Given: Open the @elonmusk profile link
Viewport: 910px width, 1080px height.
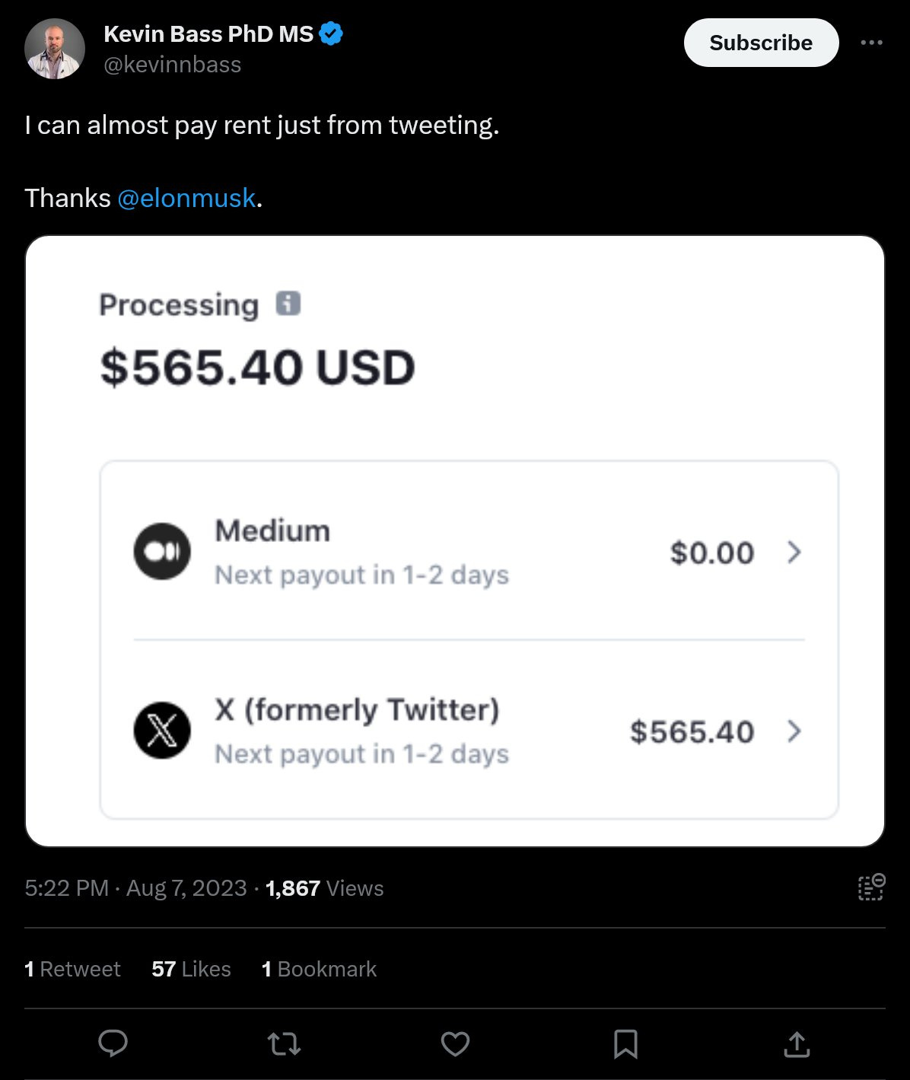Looking at the screenshot, I should tap(186, 197).
